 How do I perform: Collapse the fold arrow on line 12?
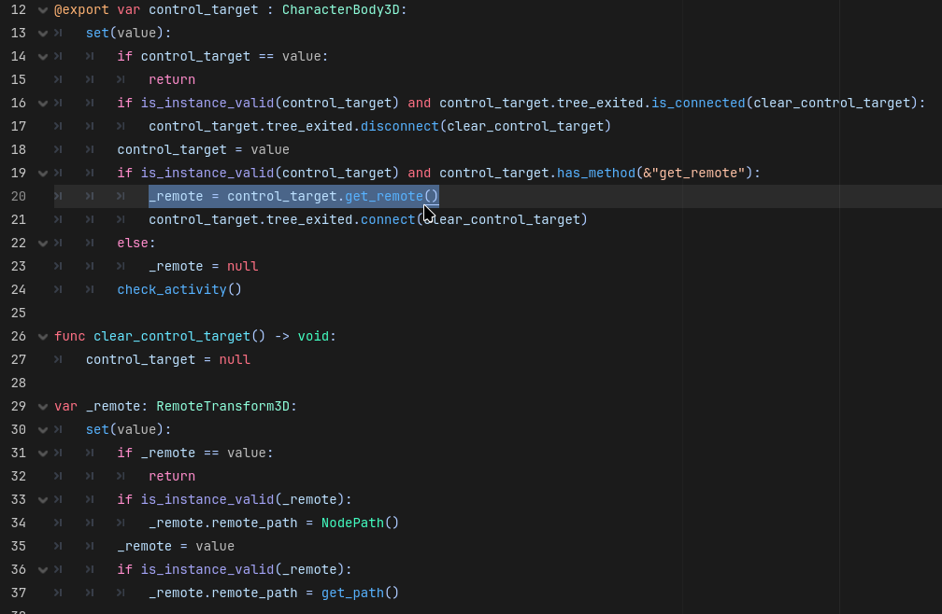pyautogui.click(x=43, y=10)
